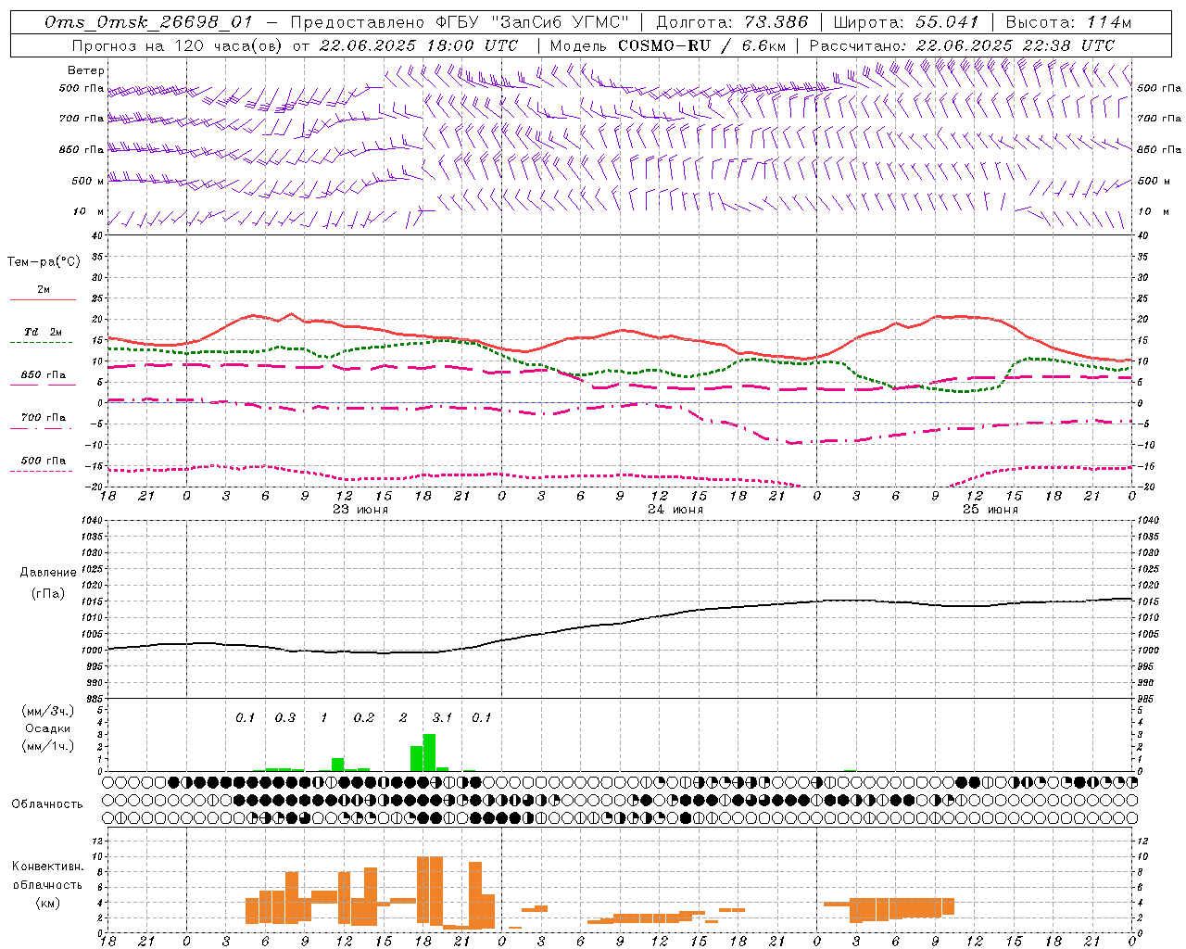Click the Долгота: 73.386 longitude value
The width and height of the screenshot is (1186, 949).
click(732, 22)
